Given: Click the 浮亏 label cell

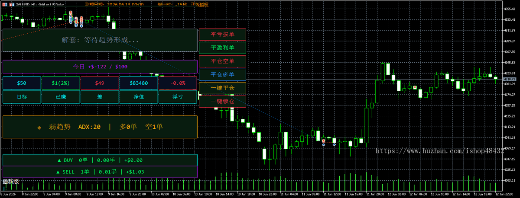Looking at the screenshot, I should (x=178, y=97).
